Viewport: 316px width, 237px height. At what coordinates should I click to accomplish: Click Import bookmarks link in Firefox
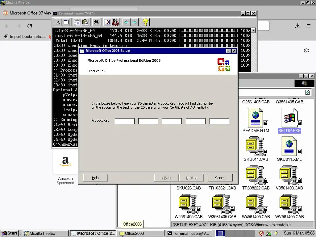[x=25, y=36]
